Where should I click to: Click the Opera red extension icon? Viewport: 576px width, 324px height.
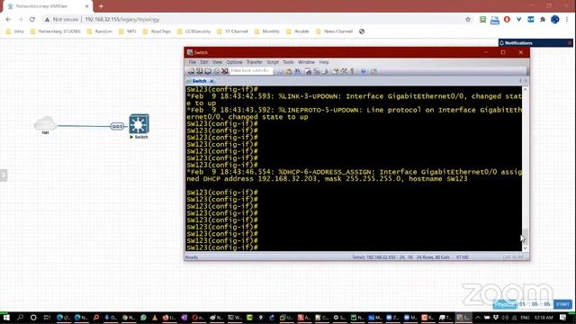[507, 19]
